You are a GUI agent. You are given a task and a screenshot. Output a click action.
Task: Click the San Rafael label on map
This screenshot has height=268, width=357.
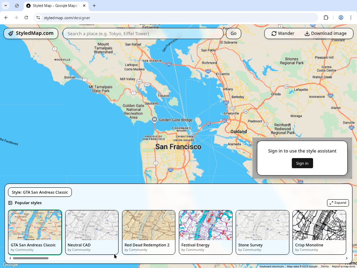(x=133, y=44)
